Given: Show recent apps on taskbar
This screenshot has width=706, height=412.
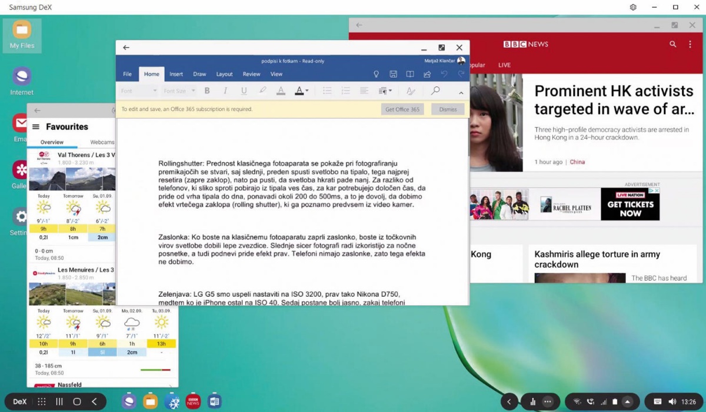Looking at the screenshot, I should 59,401.
